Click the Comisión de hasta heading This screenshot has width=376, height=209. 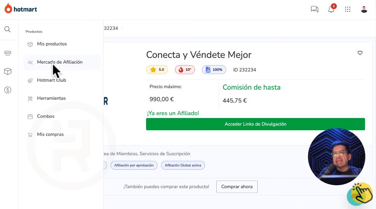coord(252,87)
